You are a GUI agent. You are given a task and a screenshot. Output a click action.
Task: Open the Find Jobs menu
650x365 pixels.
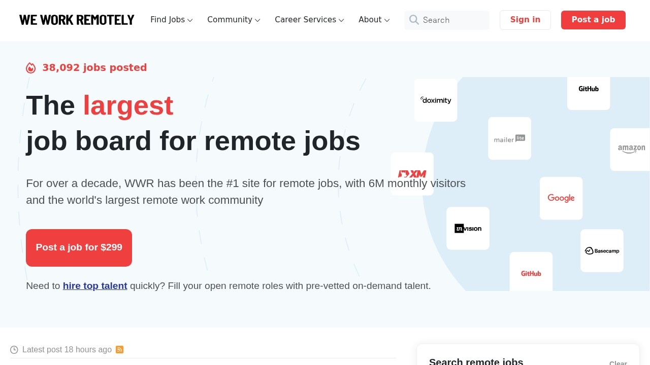click(171, 20)
